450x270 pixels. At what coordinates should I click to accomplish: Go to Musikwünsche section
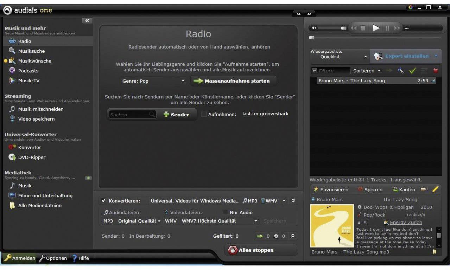35,61
